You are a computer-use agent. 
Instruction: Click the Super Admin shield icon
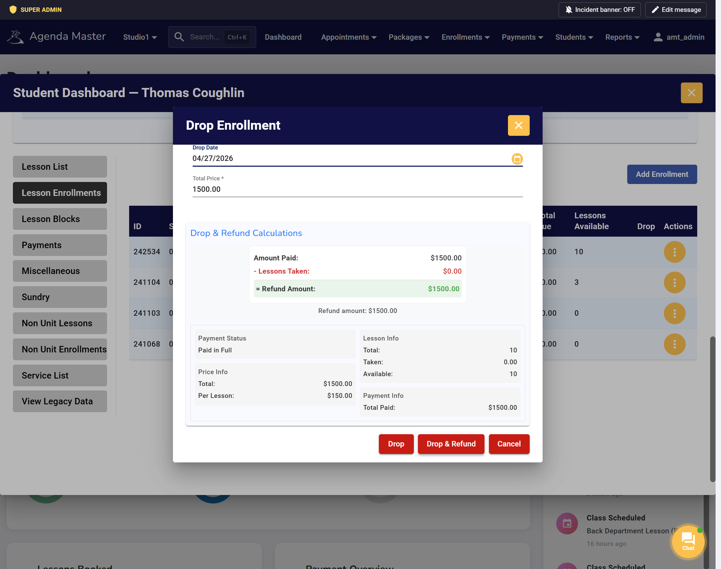[13, 10]
